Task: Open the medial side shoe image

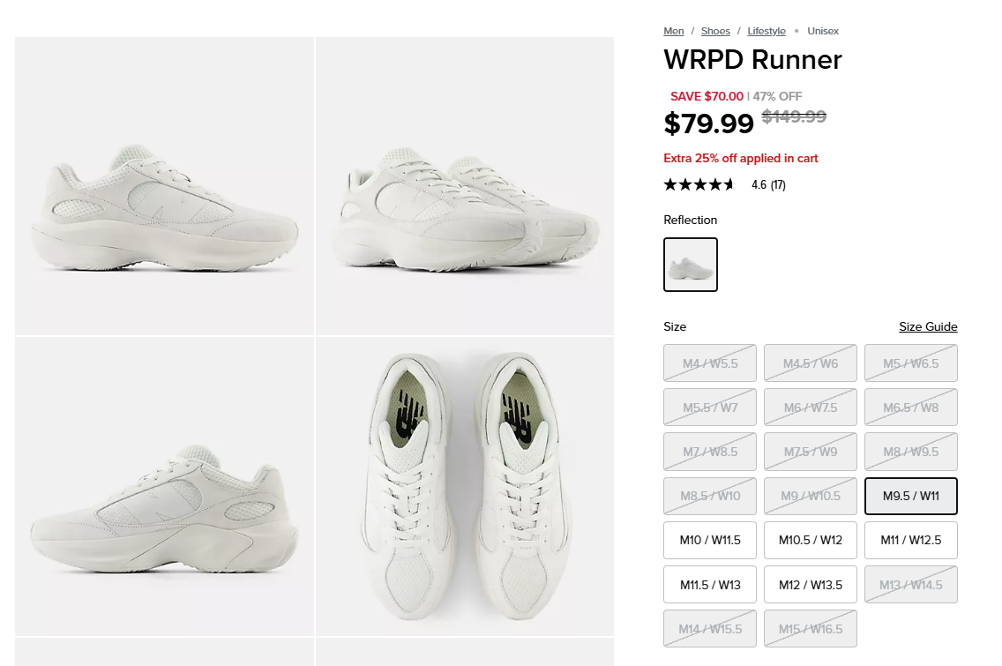Action: pos(165,486)
